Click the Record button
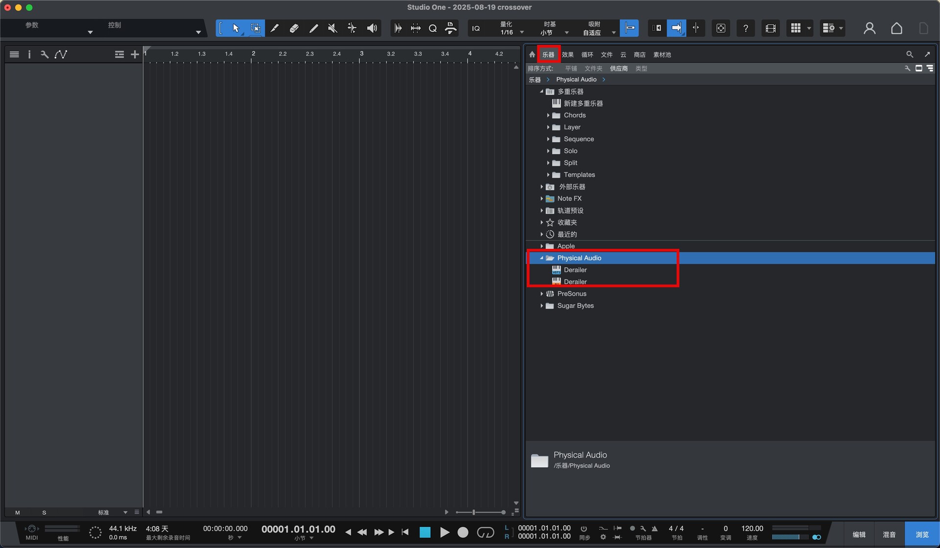The image size is (940, 548). pyautogui.click(x=463, y=532)
